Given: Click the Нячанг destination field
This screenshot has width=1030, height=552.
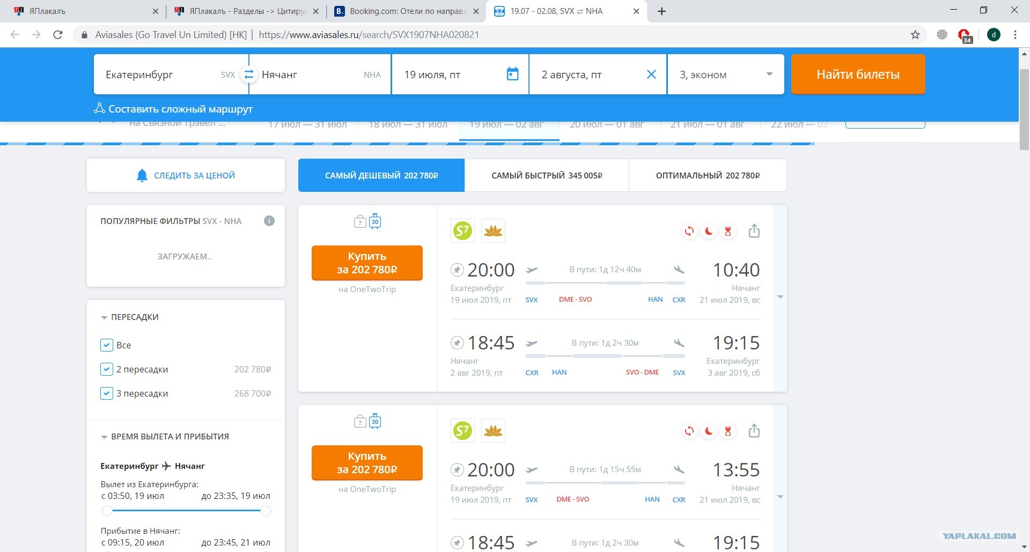Looking at the screenshot, I should (x=320, y=74).
